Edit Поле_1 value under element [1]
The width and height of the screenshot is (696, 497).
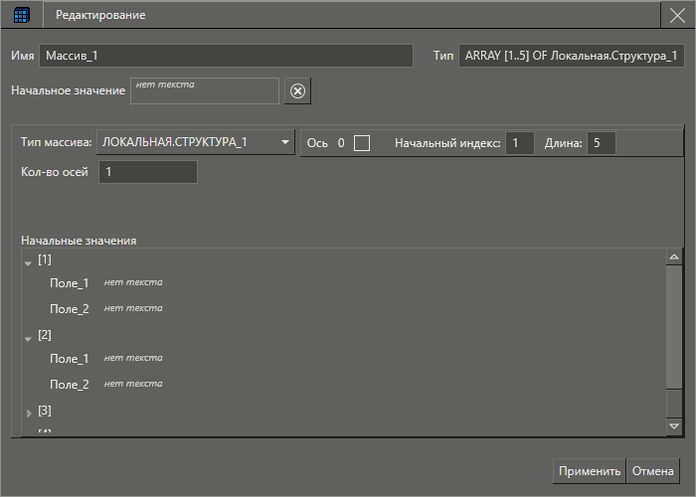(x=133, y=282)
